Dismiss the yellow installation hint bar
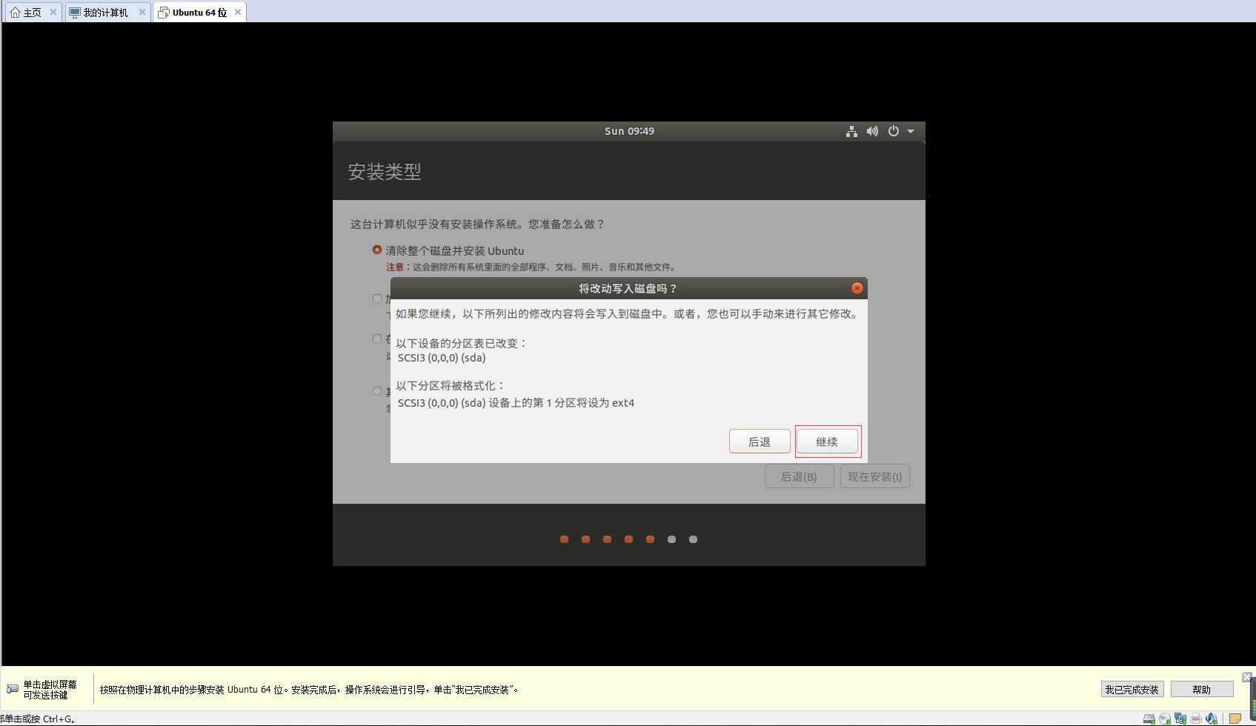1256x726 pixels. pos(1247,677)
